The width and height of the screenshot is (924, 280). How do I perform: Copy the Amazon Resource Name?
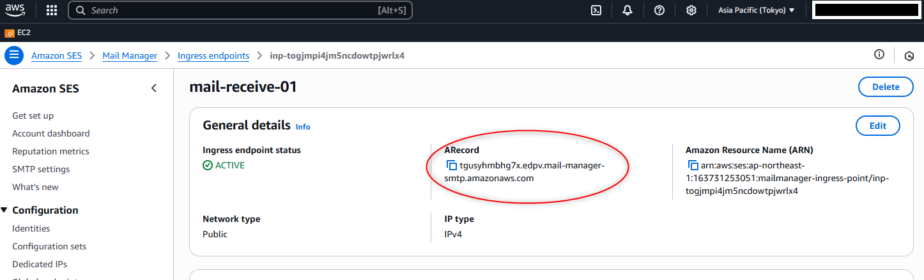tap(693, 166)
